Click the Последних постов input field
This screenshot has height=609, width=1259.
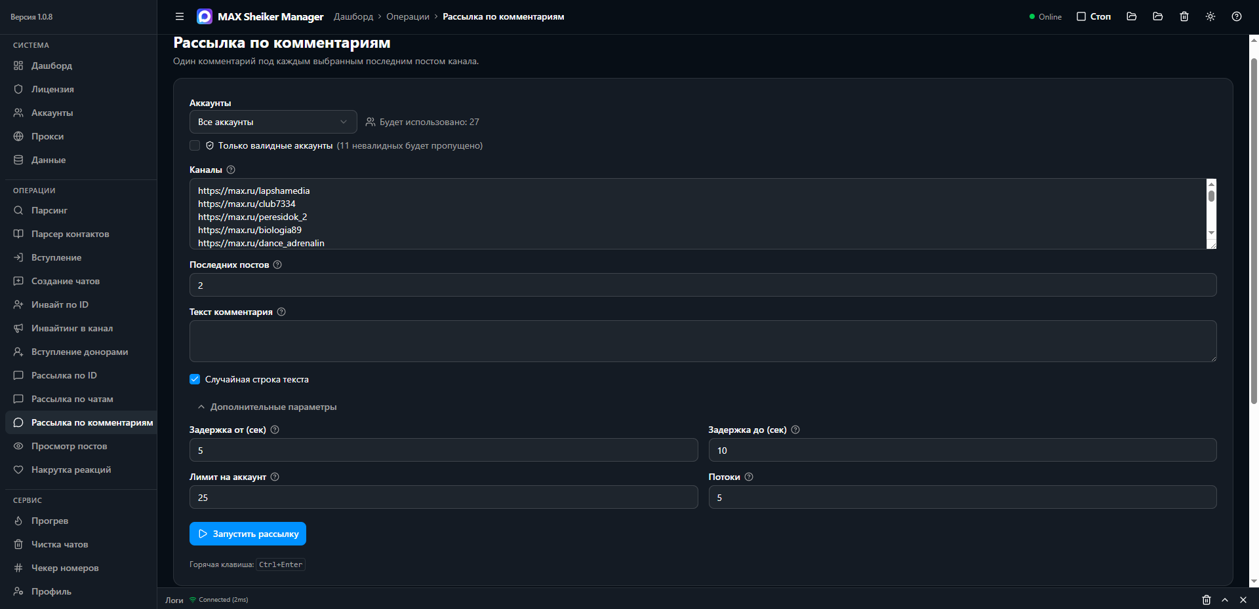coord(703,285)
